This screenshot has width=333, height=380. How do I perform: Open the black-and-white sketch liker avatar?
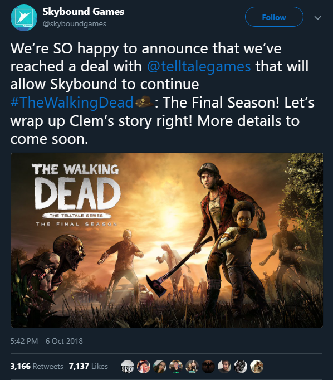point(241,367)
